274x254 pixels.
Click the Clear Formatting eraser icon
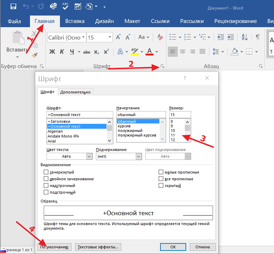(x=160, y=37)
